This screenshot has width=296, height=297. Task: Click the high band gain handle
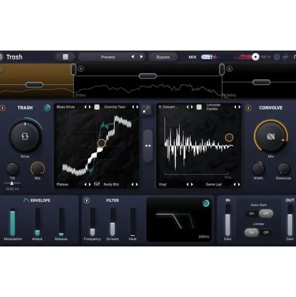pyautogui.click(x=261, y=82)
